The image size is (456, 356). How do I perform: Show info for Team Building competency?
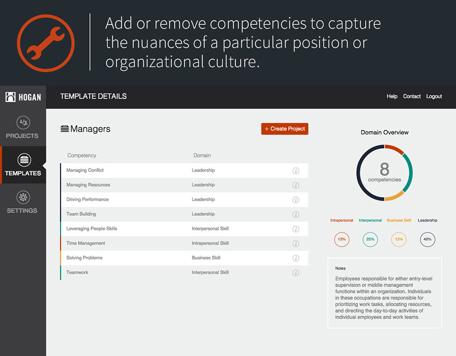[296, 214]
